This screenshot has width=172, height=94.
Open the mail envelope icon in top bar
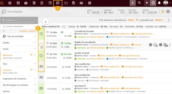point(81,3)
